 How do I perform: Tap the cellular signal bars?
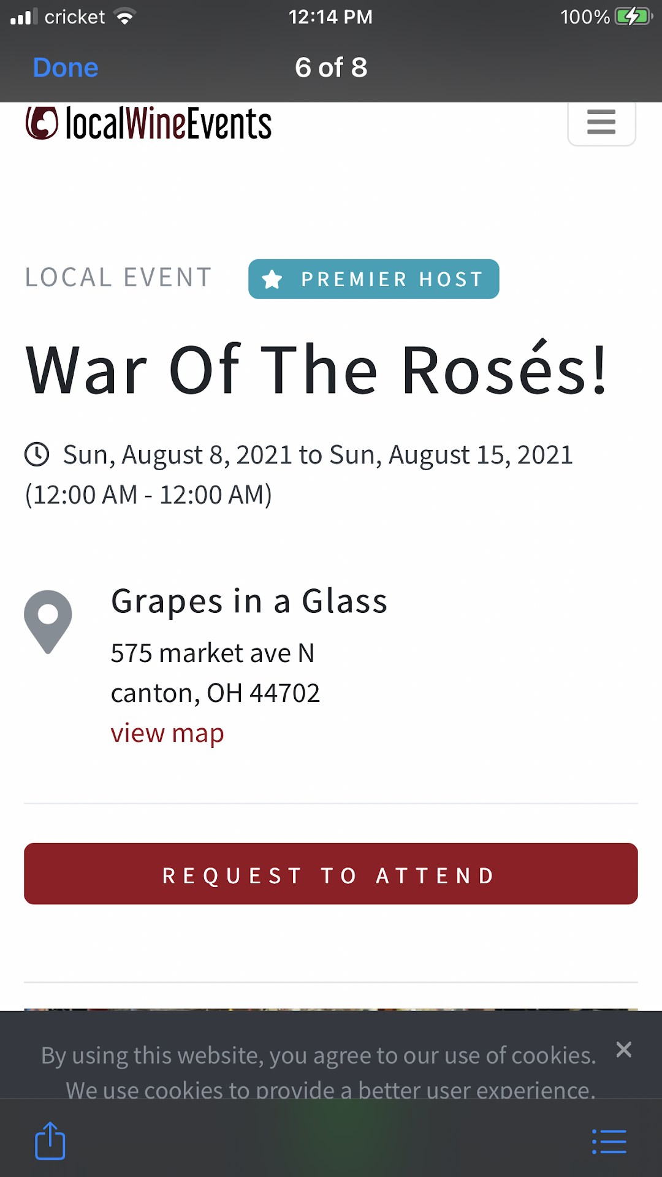point(24,17)
